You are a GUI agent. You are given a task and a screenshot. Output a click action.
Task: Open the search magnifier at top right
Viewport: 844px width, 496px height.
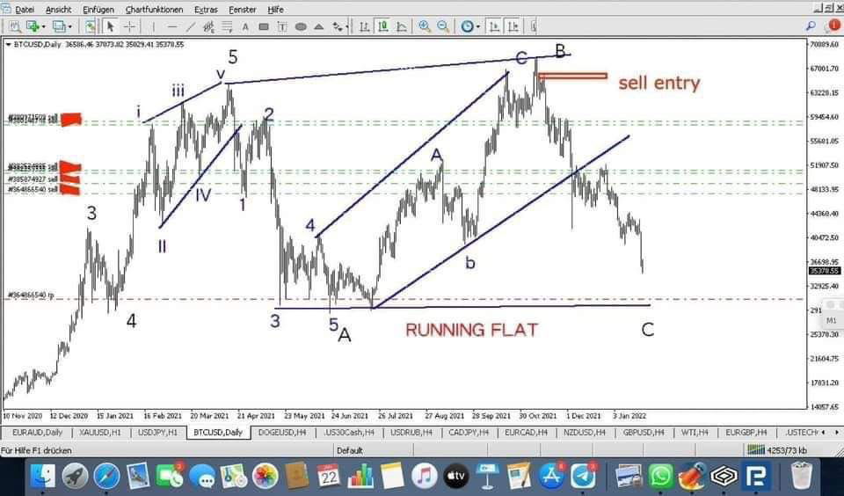(810, 26)
